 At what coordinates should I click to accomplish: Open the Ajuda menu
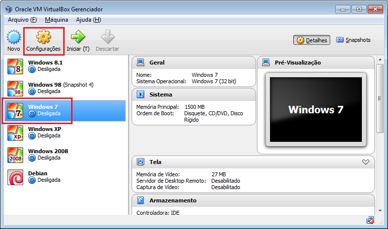(x=88, y=20)
